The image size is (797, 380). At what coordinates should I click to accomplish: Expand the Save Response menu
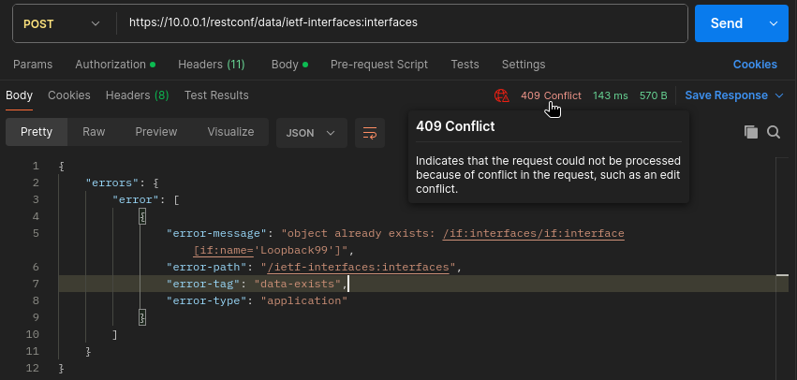point(734,95)
